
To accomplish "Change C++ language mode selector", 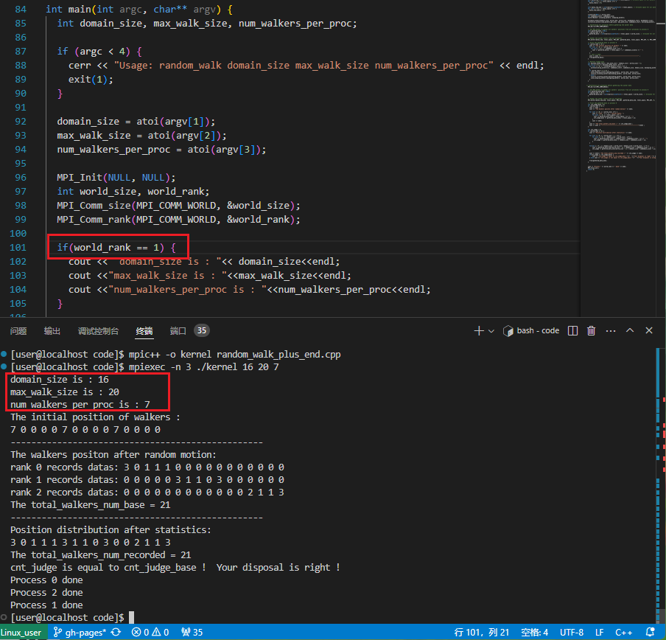I will pos(623,633).
